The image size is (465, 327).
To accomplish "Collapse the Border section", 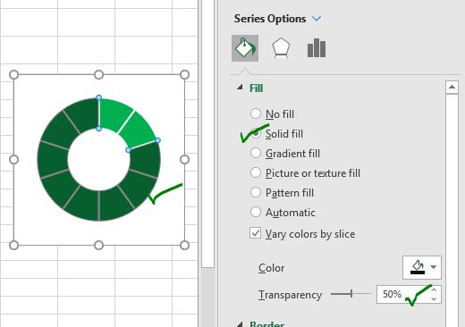I will coord(240,324).
